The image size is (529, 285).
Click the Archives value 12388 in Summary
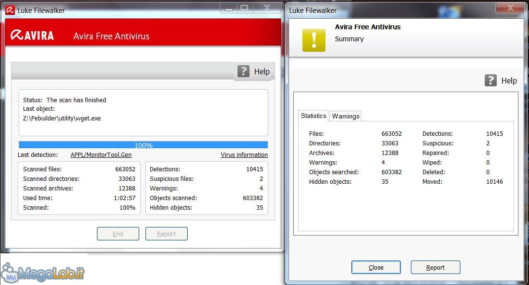(390, 153)
